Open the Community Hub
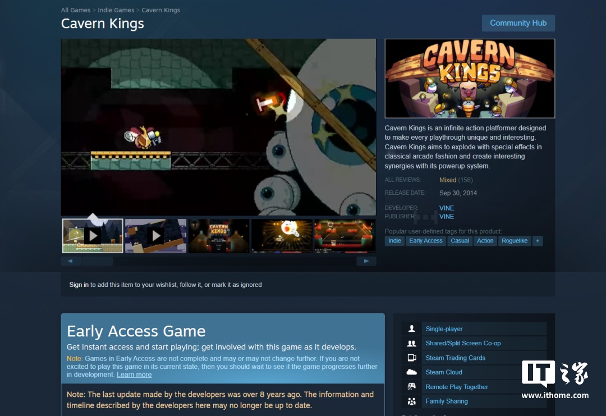Image resolution: width=606 pixels, height=416 pixels. (x=518, y=23)
